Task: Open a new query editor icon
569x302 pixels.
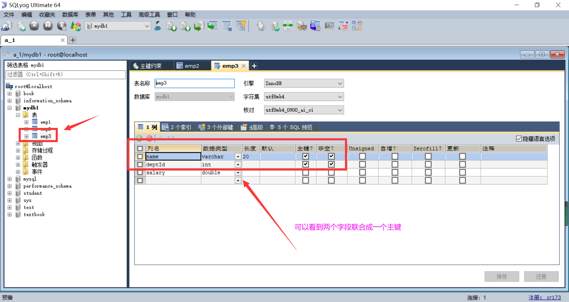Action: click(21, 26)
